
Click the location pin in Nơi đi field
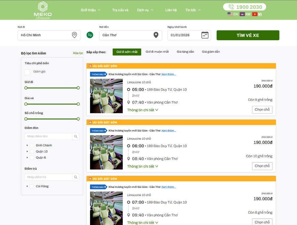[75, 35]
